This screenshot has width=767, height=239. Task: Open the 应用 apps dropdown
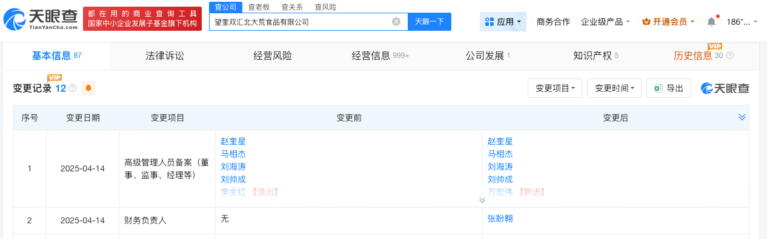tap(503, 22)
